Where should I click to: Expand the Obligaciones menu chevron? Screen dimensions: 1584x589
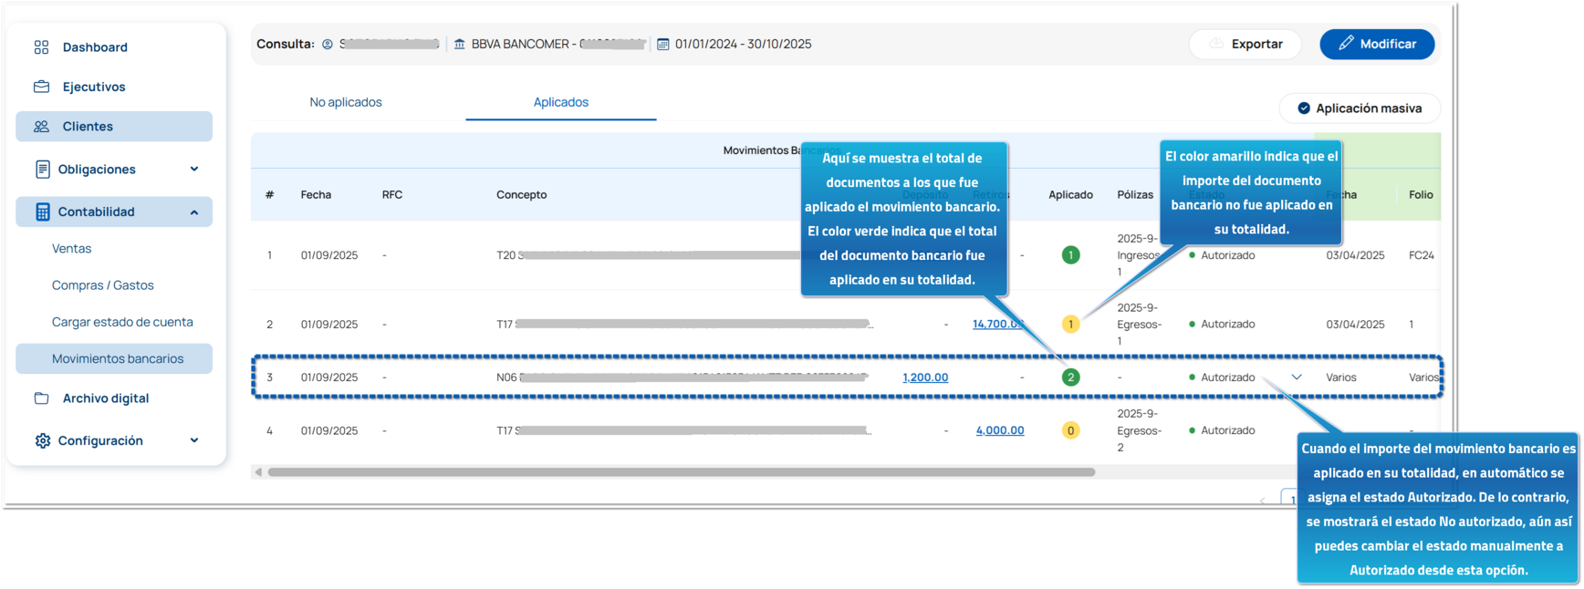pyautogui.click(x=194, y=169)
